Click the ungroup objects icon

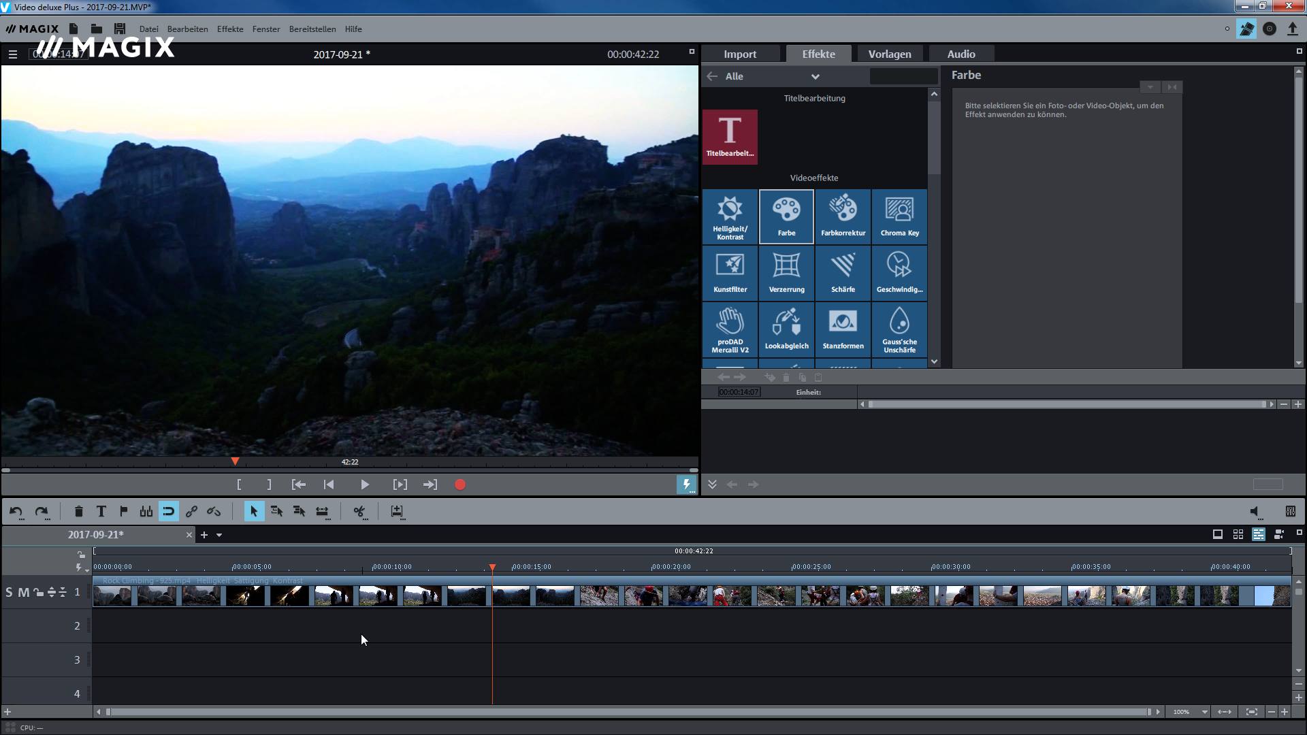click(x=214, y=511)
